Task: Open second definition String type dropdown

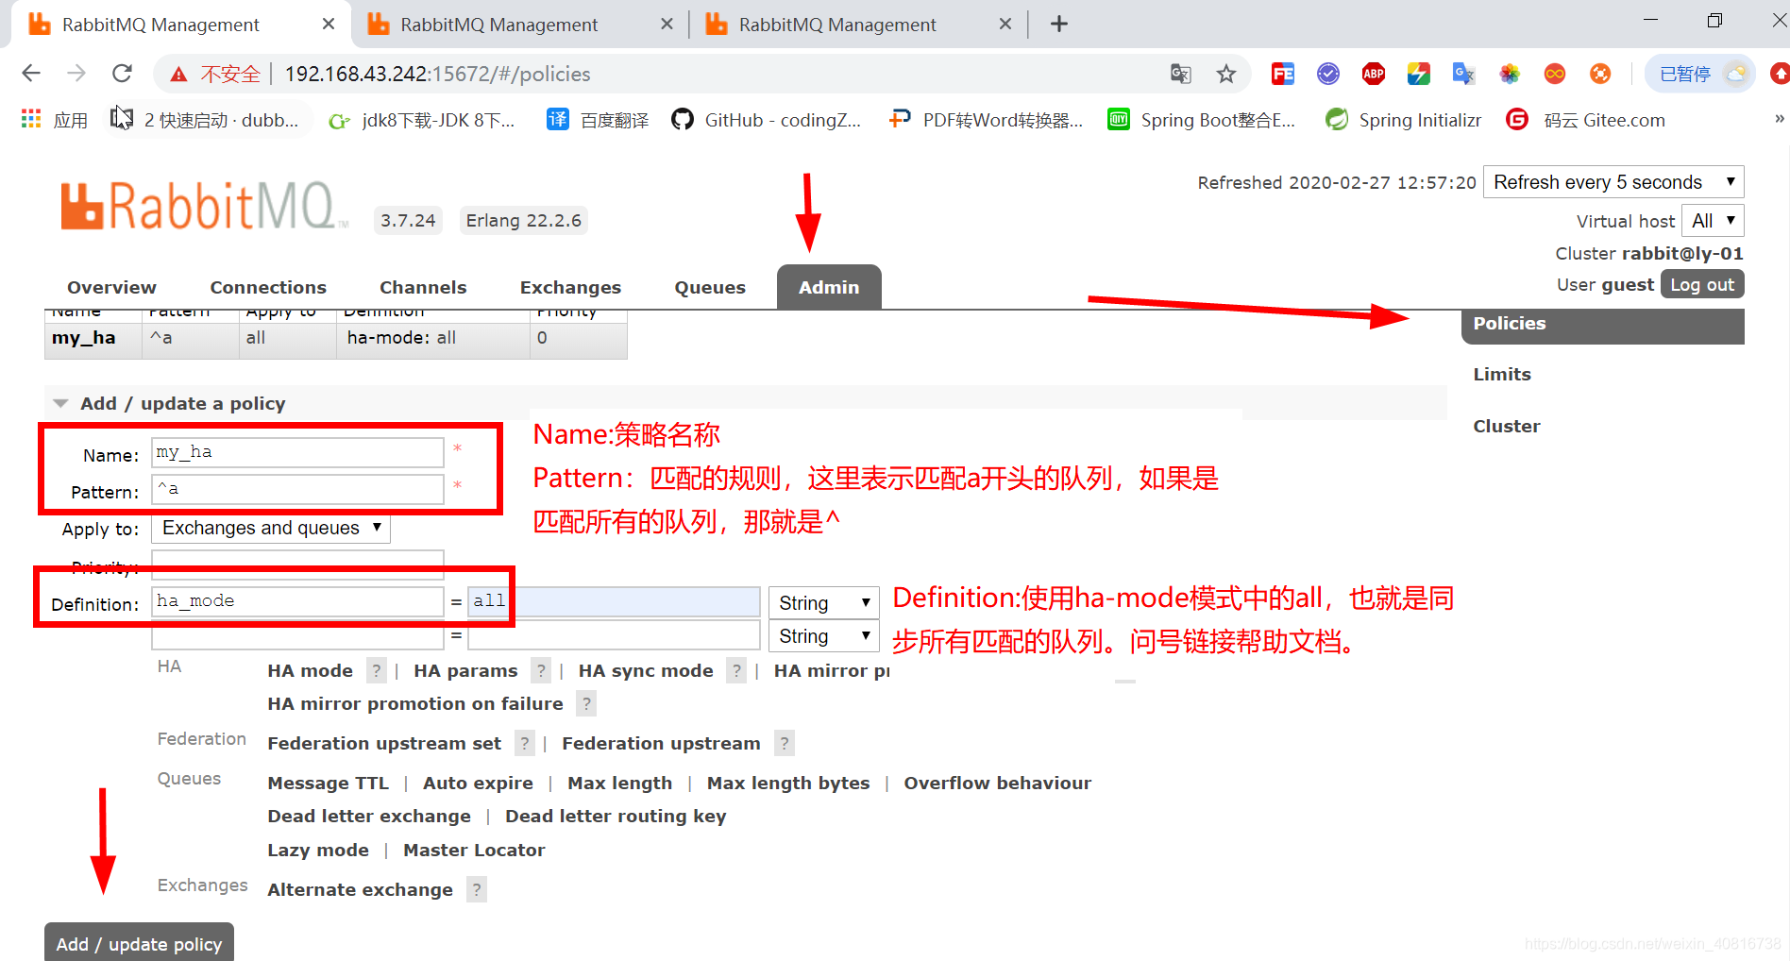Action: [823, 636]
